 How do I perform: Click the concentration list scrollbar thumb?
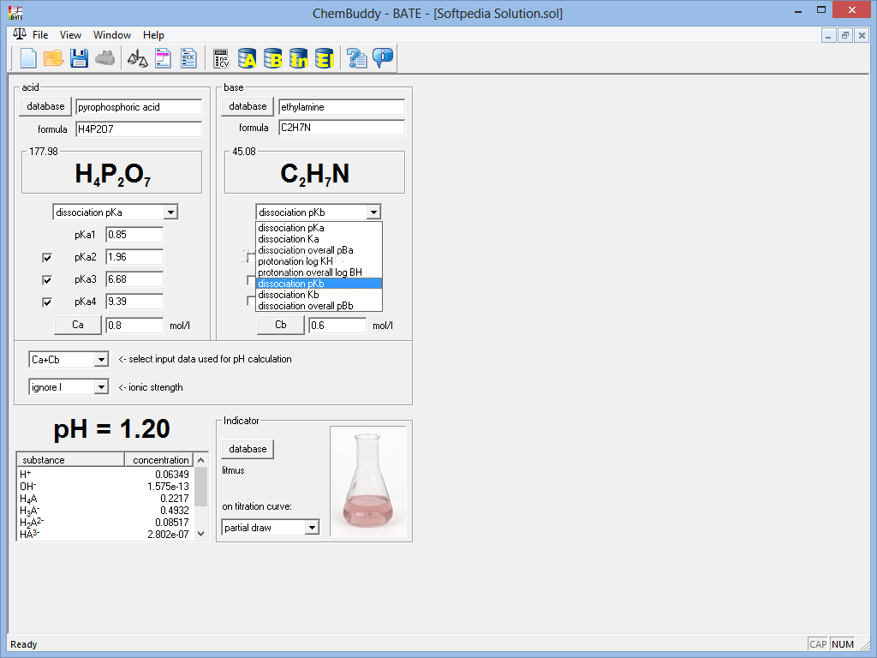[200, 486]
